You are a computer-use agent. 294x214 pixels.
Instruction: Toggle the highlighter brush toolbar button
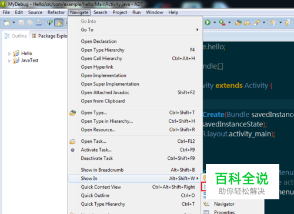coord(59,23)
